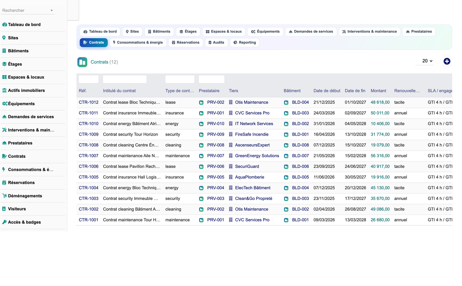Sort by the Bâtiment column header
Viewport: 462px width, 286px height.
[292, 91]
